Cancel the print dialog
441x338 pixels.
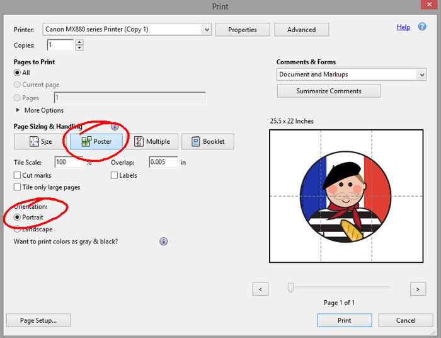pos(406,320)
